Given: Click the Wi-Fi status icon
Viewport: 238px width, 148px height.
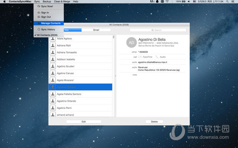Looking at the screenshot, I should coord(167,2).
